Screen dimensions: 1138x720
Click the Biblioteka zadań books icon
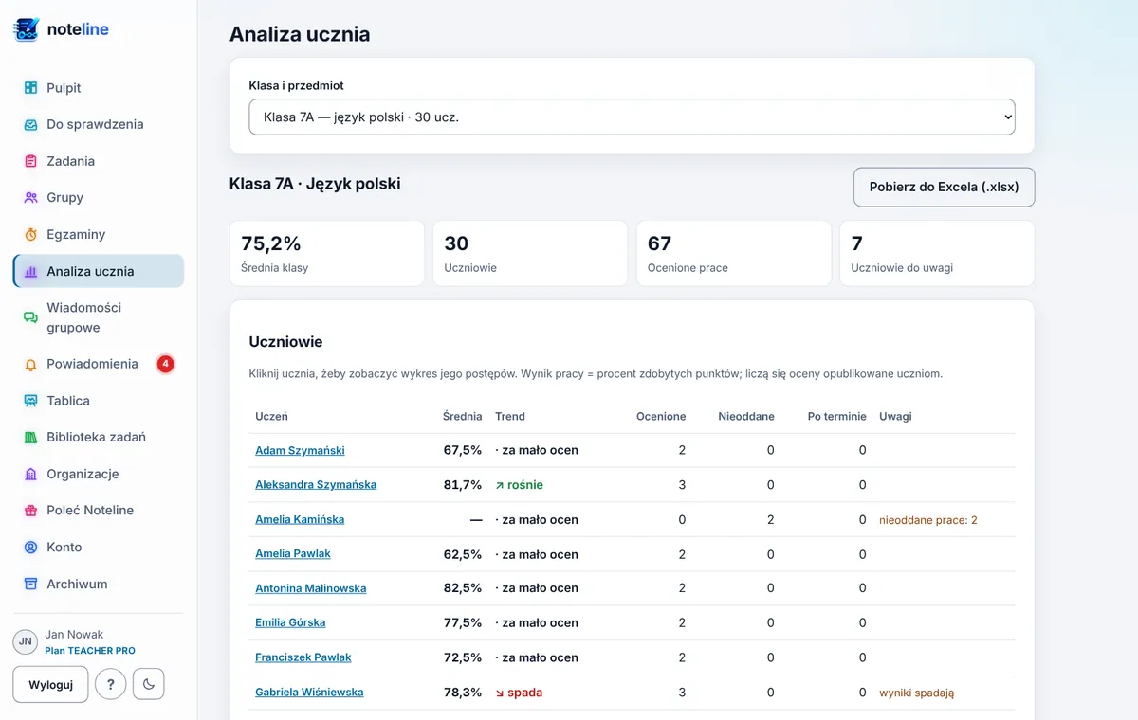[30, 438]
